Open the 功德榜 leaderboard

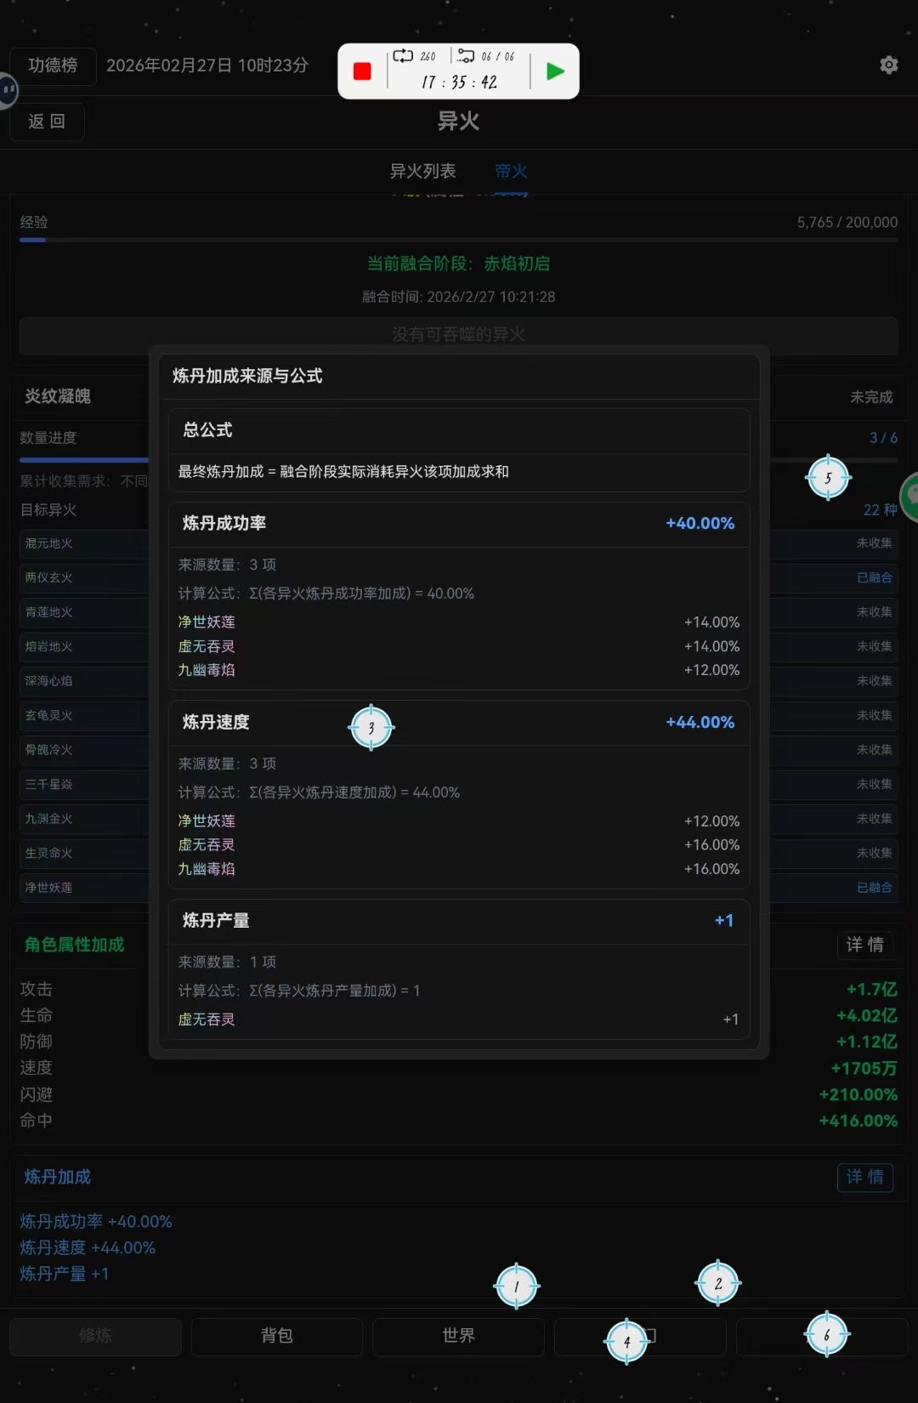click(53, 65)
